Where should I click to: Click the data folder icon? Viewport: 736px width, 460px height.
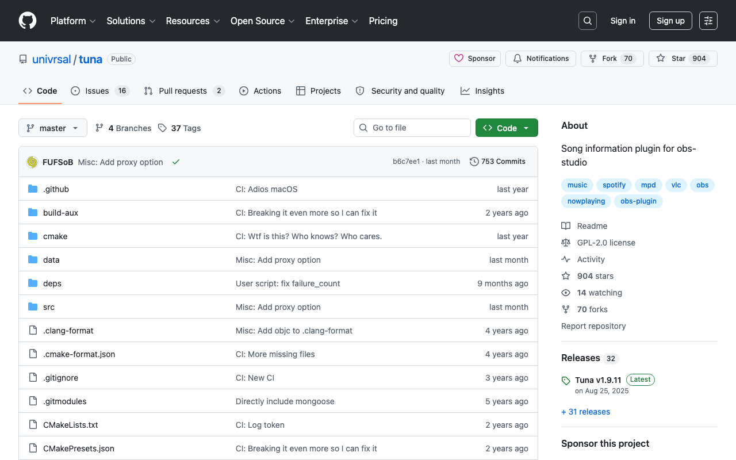pyautogui.click(x=33, y=260)
